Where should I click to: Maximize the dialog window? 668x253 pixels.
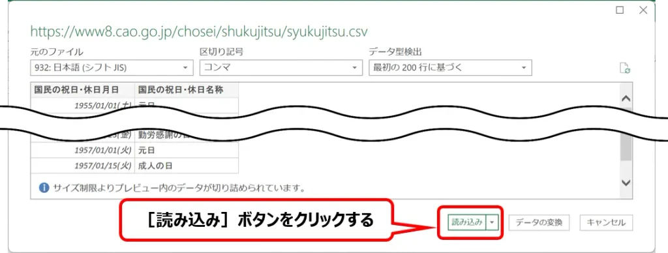coord(620,10)
